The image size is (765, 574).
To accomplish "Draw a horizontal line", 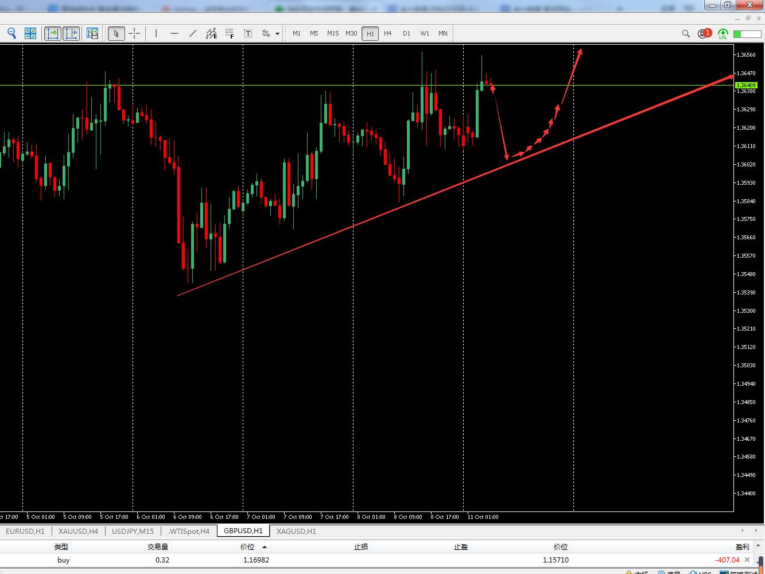I will click(x=174, y=33).
